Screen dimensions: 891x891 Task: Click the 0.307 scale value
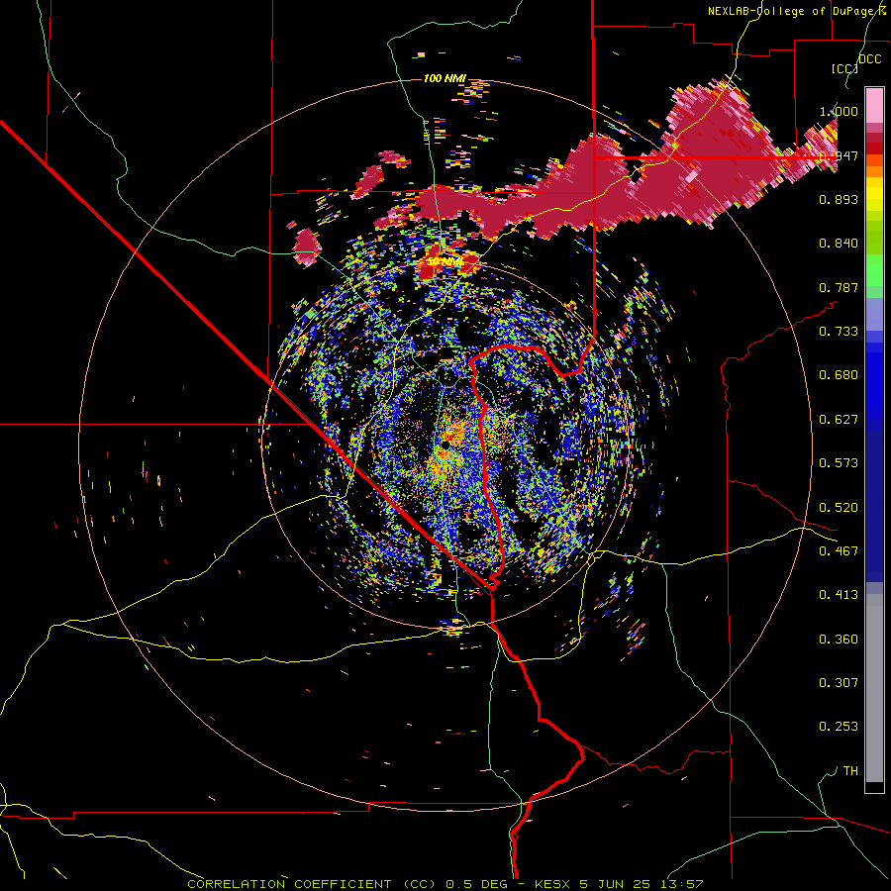[x=839, y=683]
